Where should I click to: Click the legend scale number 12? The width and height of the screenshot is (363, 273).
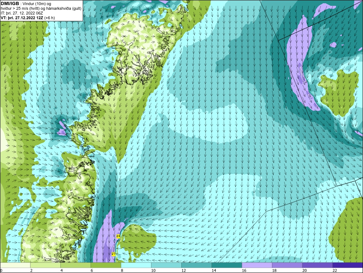(x=184, y=271)
